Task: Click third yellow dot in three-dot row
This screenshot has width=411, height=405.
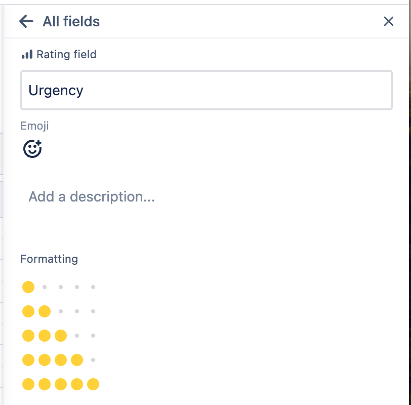Action: pyautogui.click(x=61, y=336)
